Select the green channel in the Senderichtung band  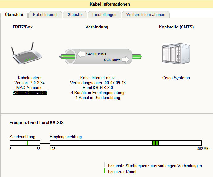point(27,143)
